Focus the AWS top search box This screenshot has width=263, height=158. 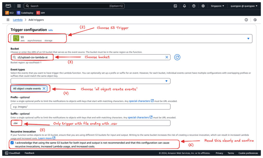coord(74,6)
